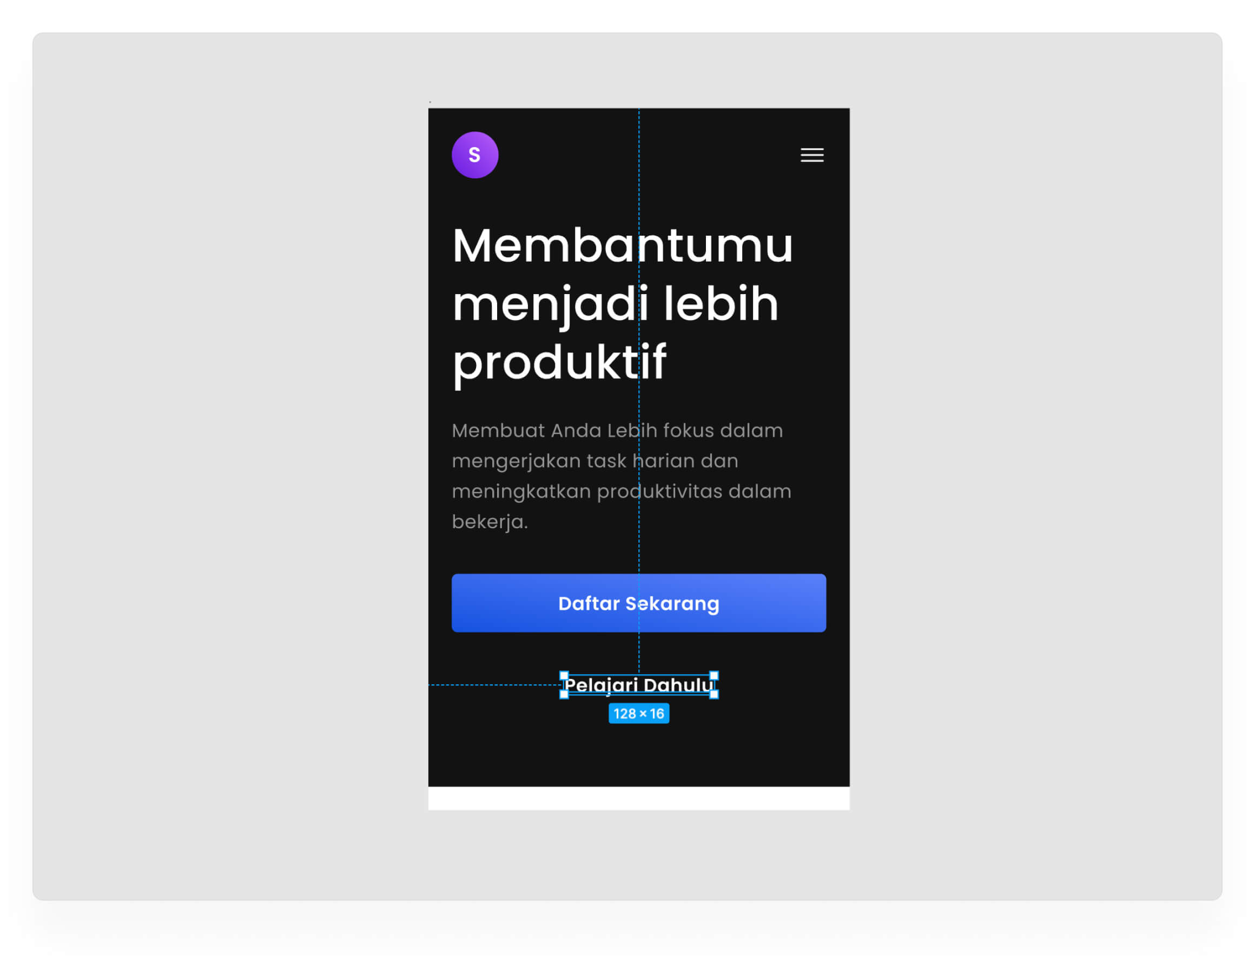The image size is (1255, 959).
Task: Select the Pelajari Dahulu text link
Action: (639, 685)
